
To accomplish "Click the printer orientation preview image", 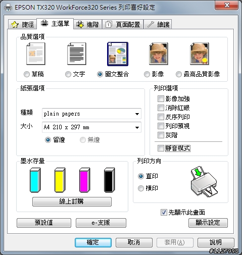I will coord(204,182).
